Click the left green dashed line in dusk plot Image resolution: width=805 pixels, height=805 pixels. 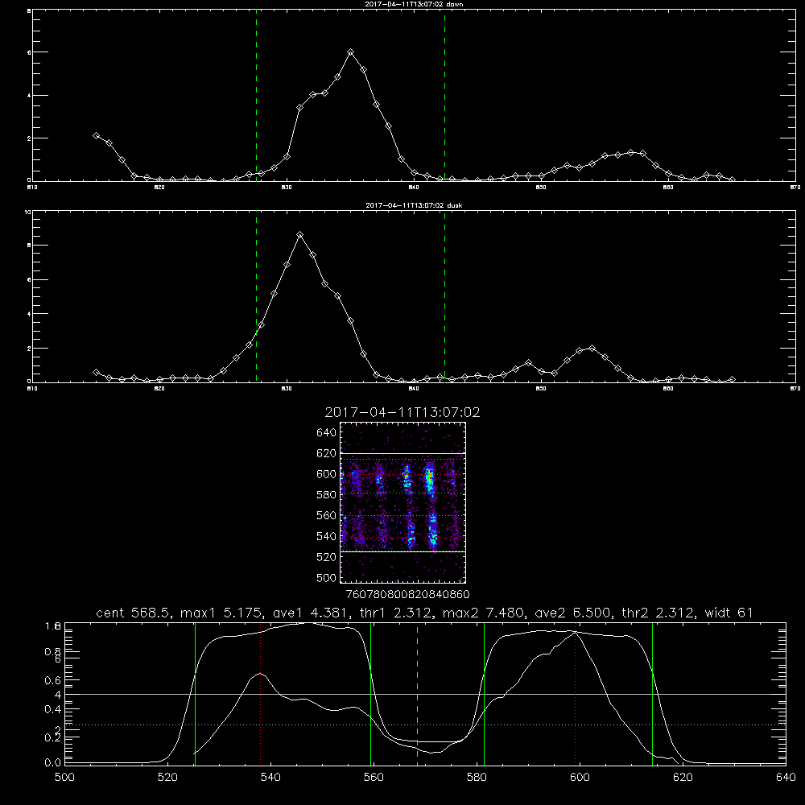click(256, 296)
